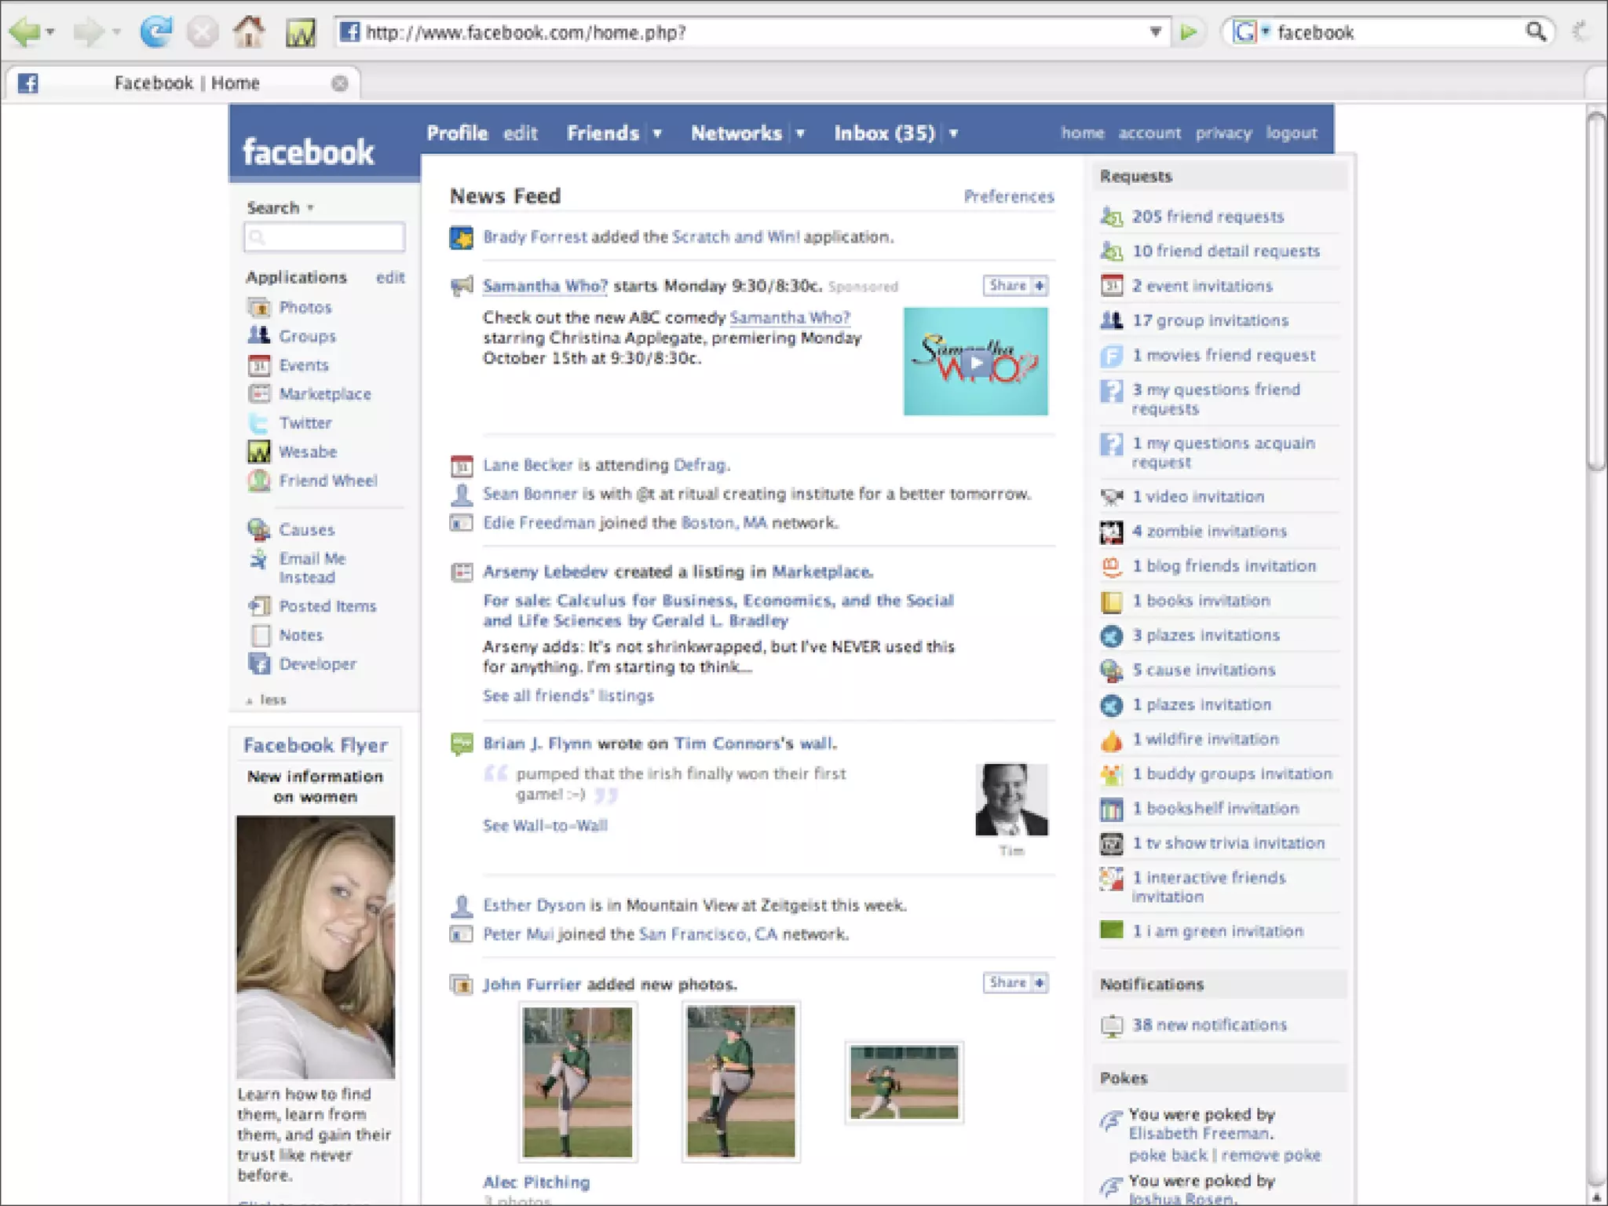Expand the Networks menu dropdown arrow
Viewport: 1608px width, 1206px height.
[x=800, y=133]
